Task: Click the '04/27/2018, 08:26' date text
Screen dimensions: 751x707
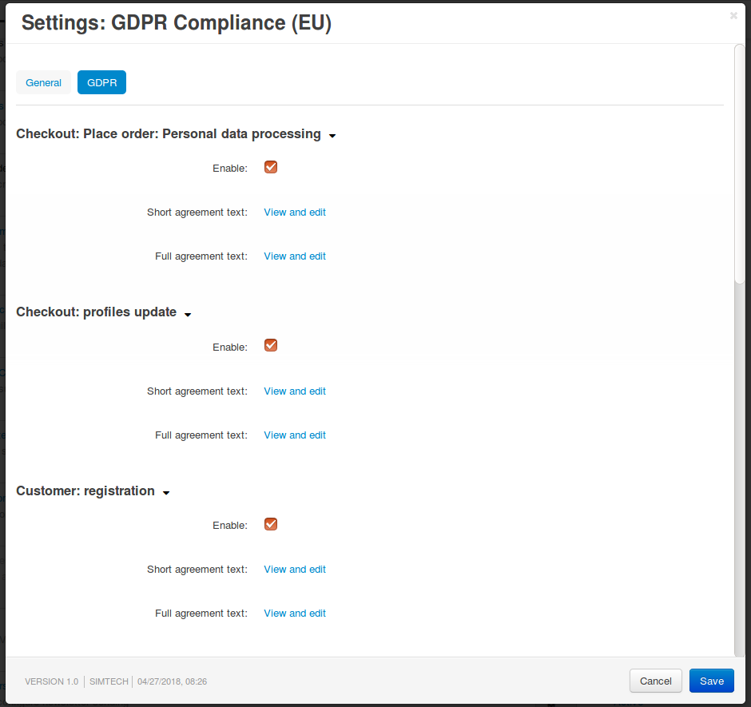Action: [x=172, y=681]
